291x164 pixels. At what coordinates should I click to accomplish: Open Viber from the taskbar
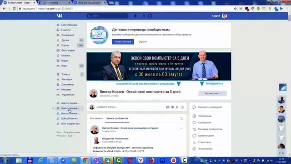(96, 160)
